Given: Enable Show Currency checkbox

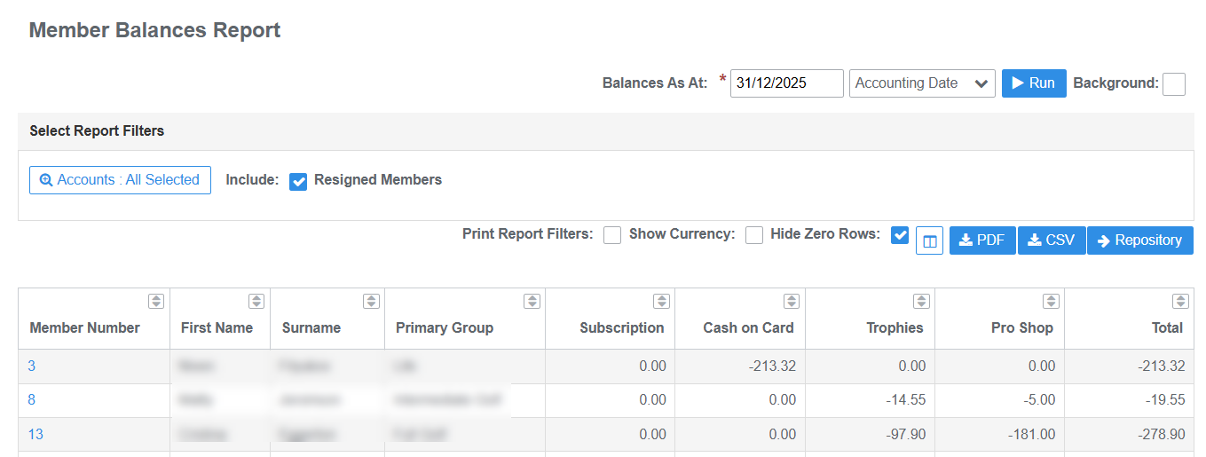Looking at the screenshot, I should 754,235.
